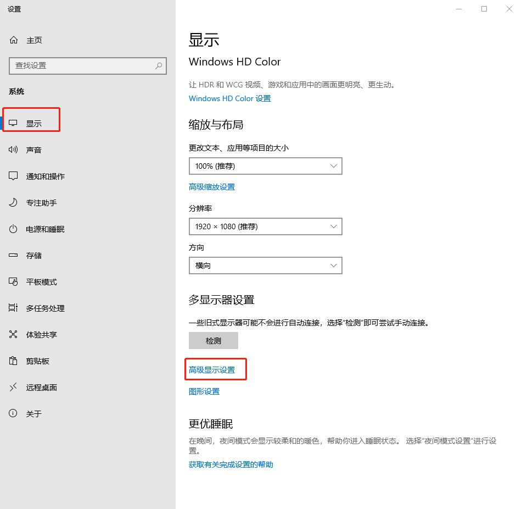
Task: Go to 远程桌面 settings page
Action: click(41, 388)
